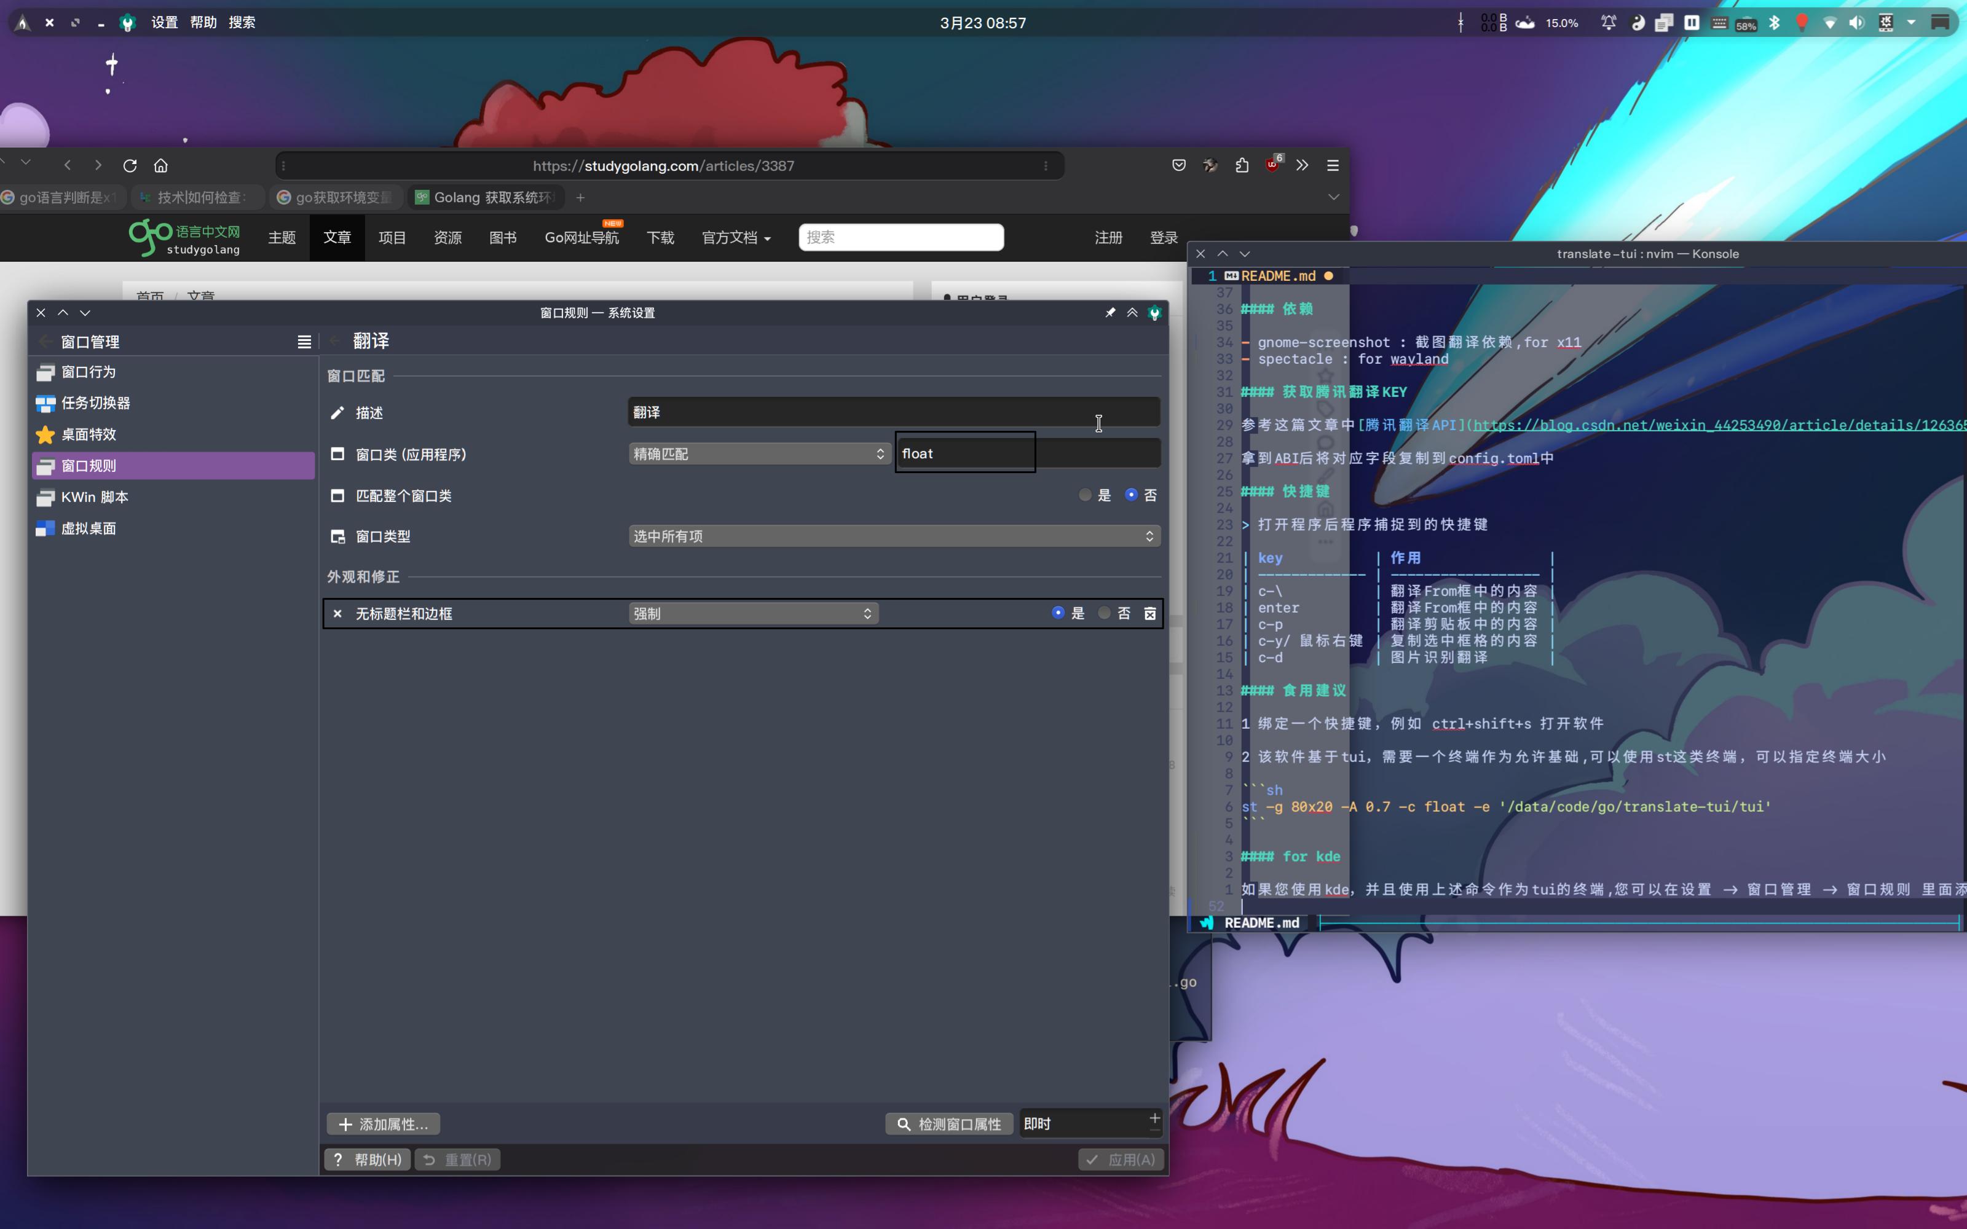Switch to the go获取环境变量 browser tab
The width and height of the screenshot is (1967, 1229).
click(x=336, y=197)
